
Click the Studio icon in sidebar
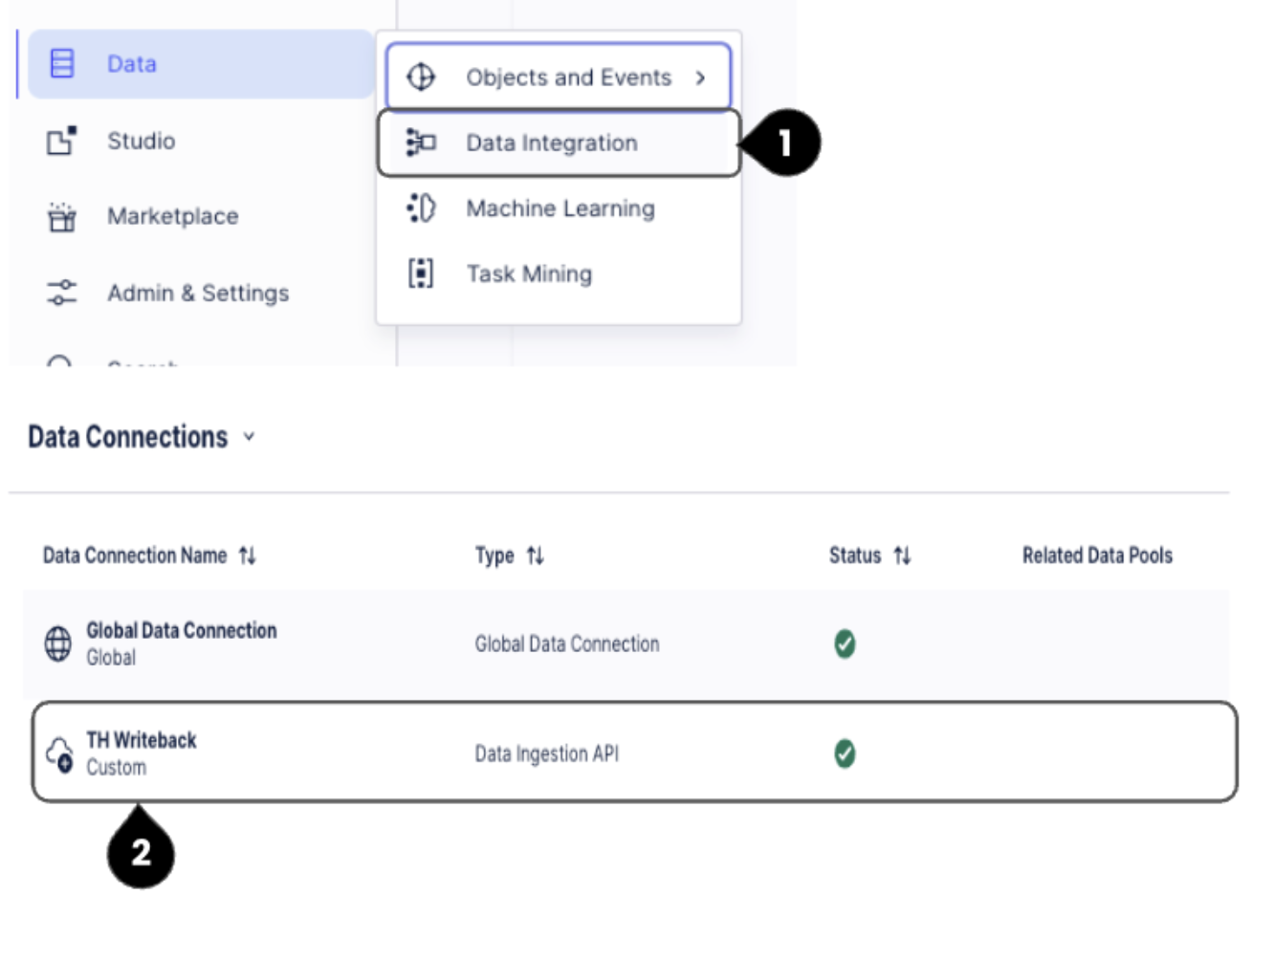62,142
